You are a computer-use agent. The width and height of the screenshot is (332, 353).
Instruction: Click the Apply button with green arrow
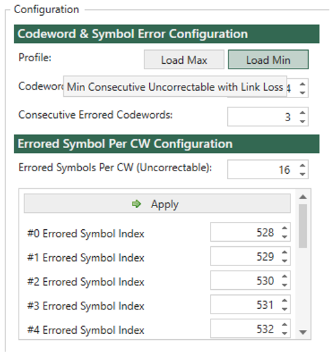[157, 204]
